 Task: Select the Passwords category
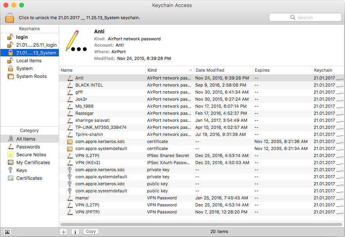28,147
